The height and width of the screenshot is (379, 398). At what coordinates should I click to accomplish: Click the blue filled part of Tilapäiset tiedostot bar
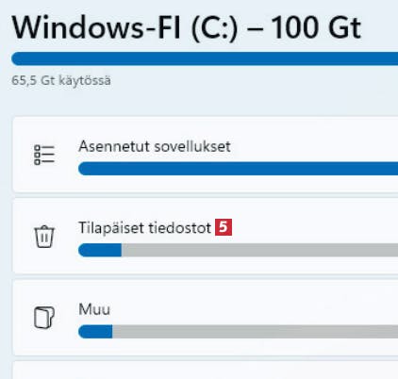(x=100, y=250)
